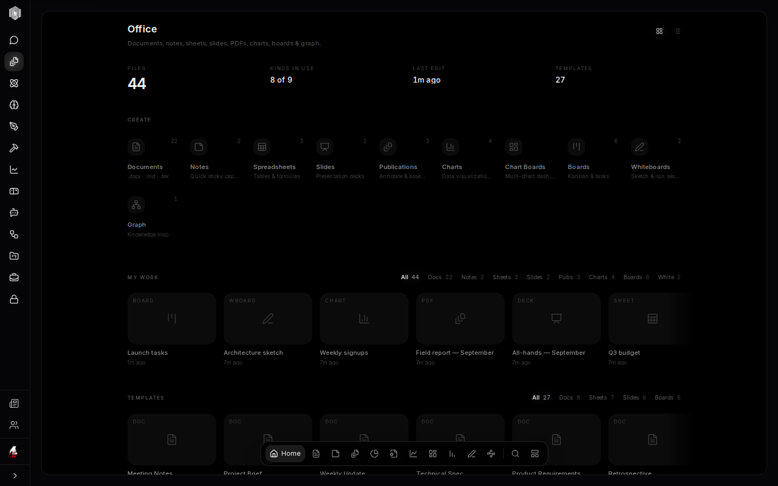
Task: Expand the left sidebar with the chevron
Action: click(x=15, y=476)
